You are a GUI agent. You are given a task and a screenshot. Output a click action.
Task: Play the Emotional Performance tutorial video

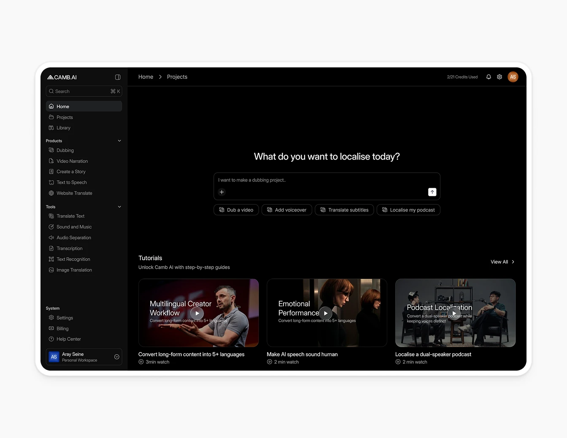click(x=325, y=313)
